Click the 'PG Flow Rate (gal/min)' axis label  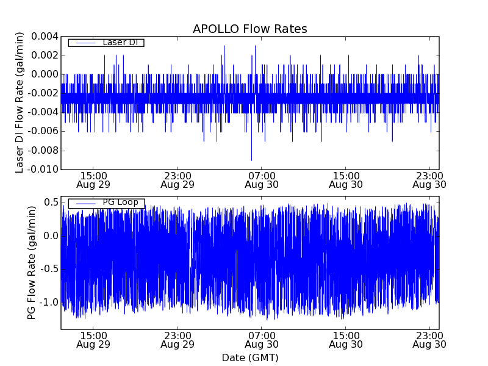pos(32,262)
